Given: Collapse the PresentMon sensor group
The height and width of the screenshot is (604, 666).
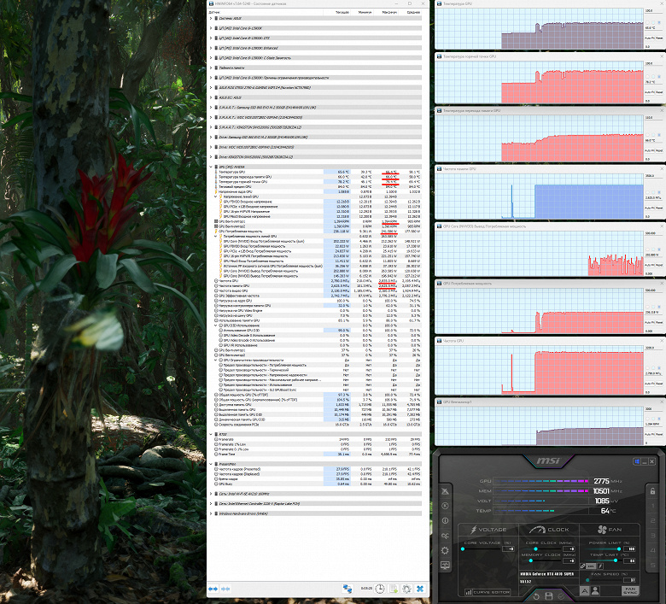Looking at the screenshot, I should click(x=211, y=464).
